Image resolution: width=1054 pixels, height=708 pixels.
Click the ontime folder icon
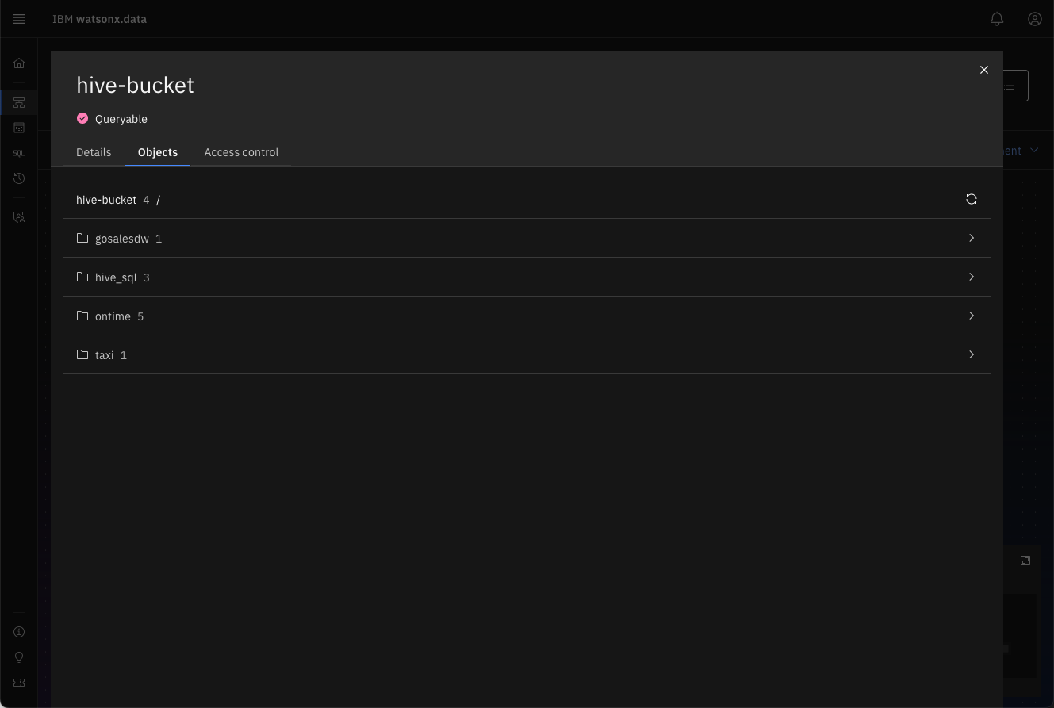point(82,316)
